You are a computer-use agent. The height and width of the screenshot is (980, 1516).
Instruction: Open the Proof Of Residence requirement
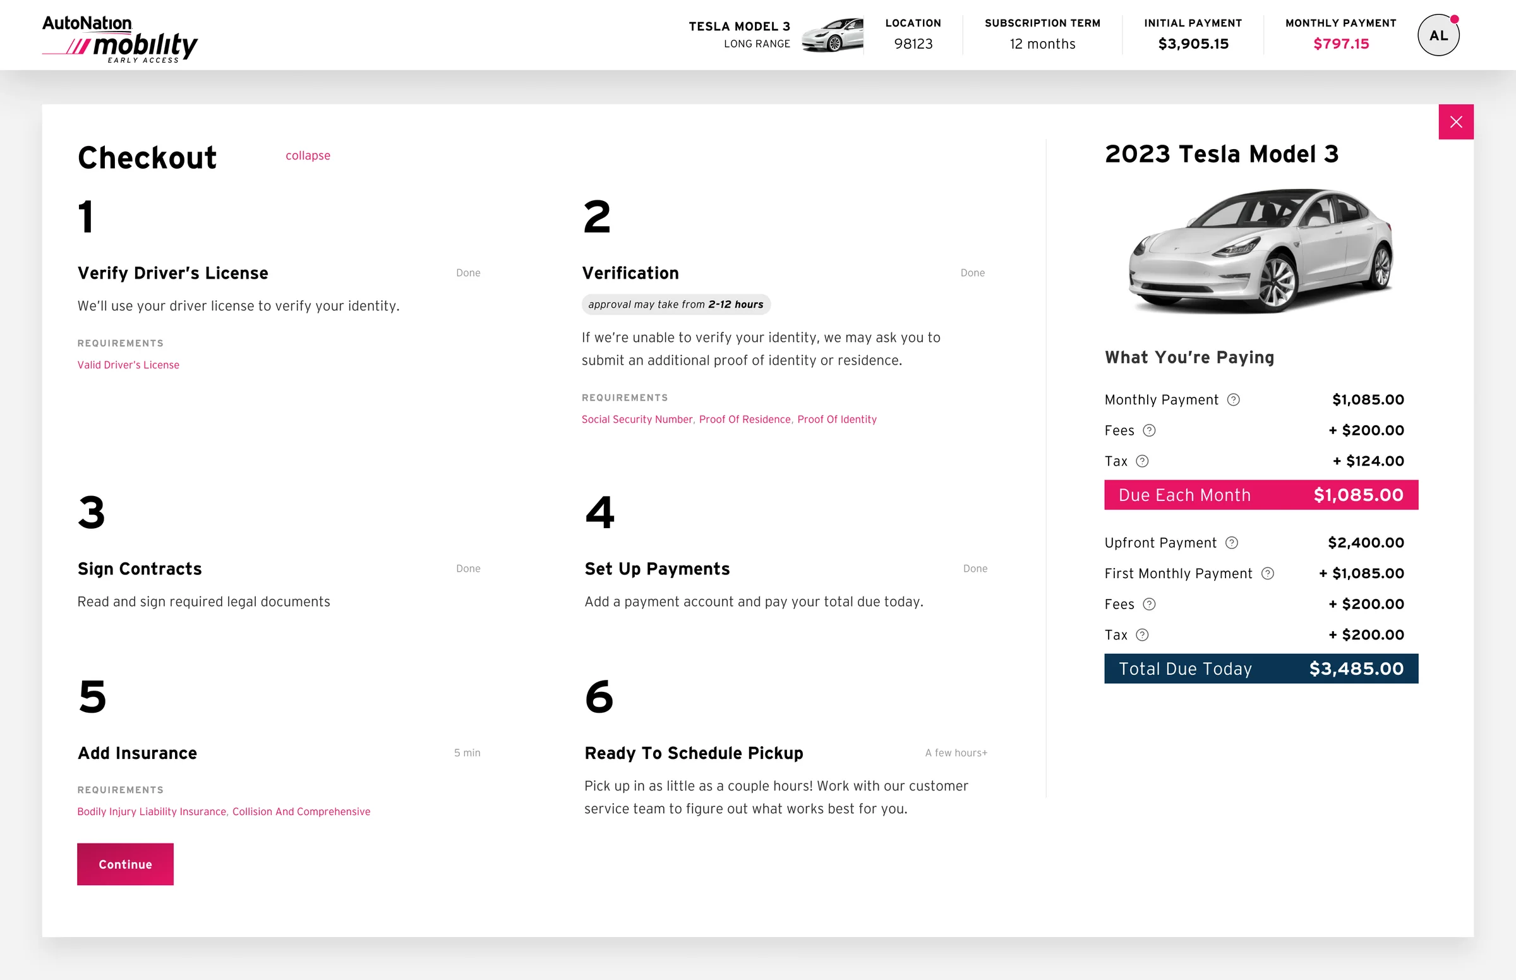coord(744,420)
